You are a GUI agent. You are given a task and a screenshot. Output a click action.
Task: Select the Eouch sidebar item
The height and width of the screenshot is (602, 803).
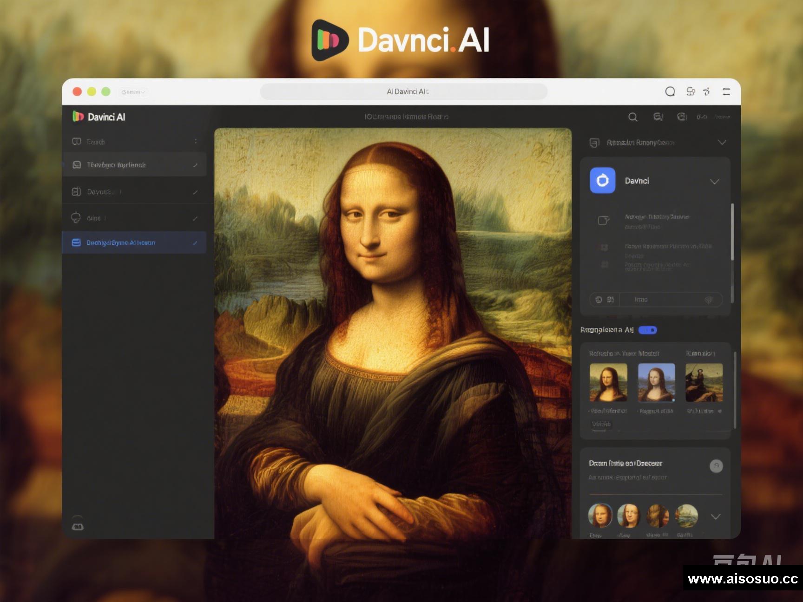click(x=134, y=141)
